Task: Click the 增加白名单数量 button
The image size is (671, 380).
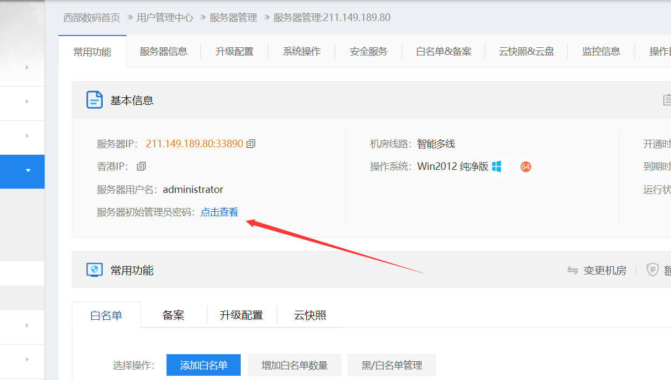Action: click(294, 365)
